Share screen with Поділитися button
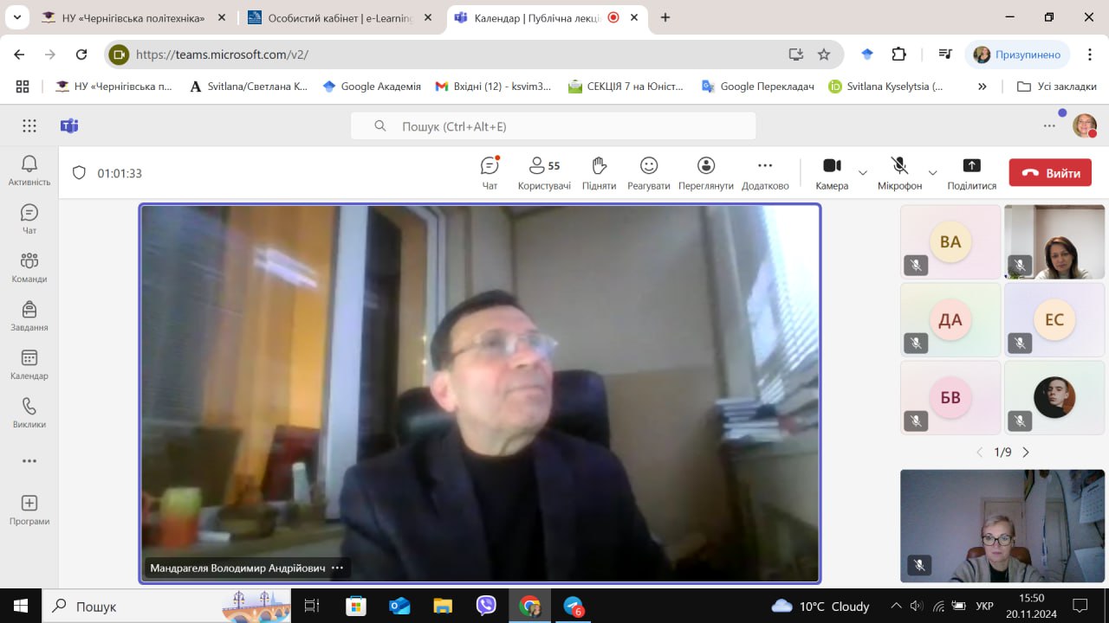This screenshot has width=1109, height=623. pyautogui.click(x=971, y=172)
